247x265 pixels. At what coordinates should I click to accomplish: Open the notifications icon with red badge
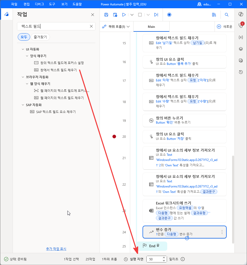click(x=241, y=25)
